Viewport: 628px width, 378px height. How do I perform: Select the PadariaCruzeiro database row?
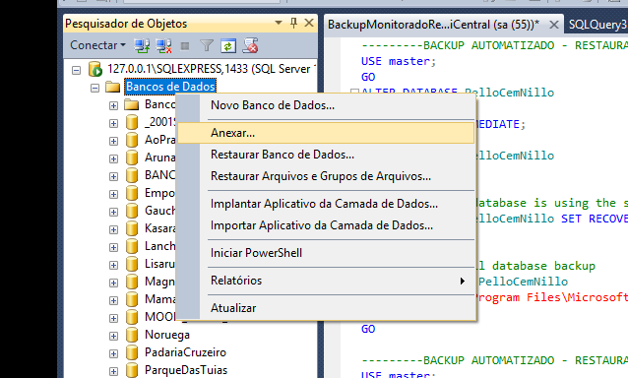pos(185,352)
